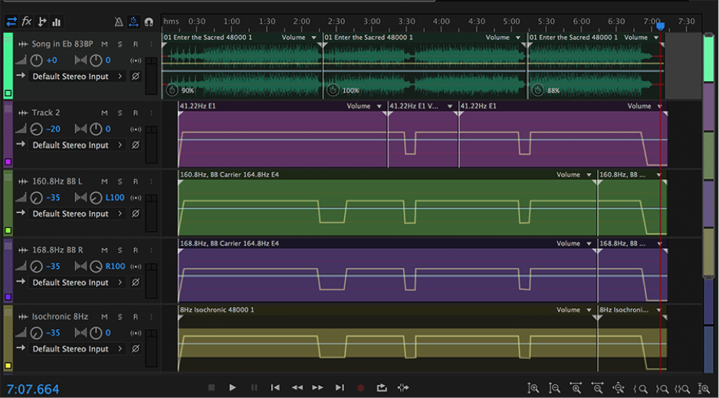Arm 168.8Hz BB R track for record
Screen dimensions: 719x398
click(x=135, y=250)
